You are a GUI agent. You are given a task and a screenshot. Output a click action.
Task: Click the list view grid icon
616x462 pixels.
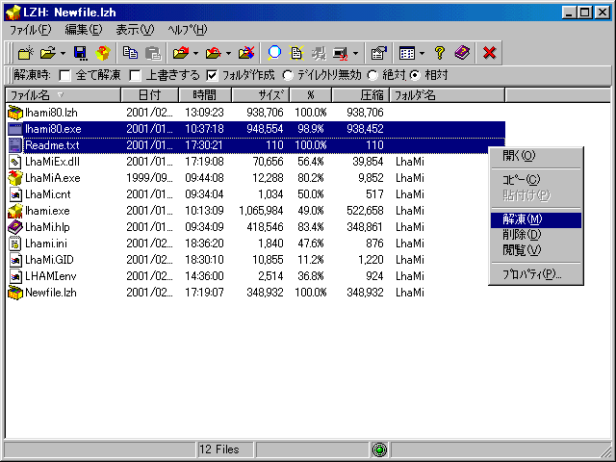click(406, 53)
